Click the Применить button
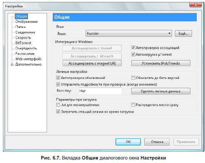The image size is (205, 163). pos(186,142)
